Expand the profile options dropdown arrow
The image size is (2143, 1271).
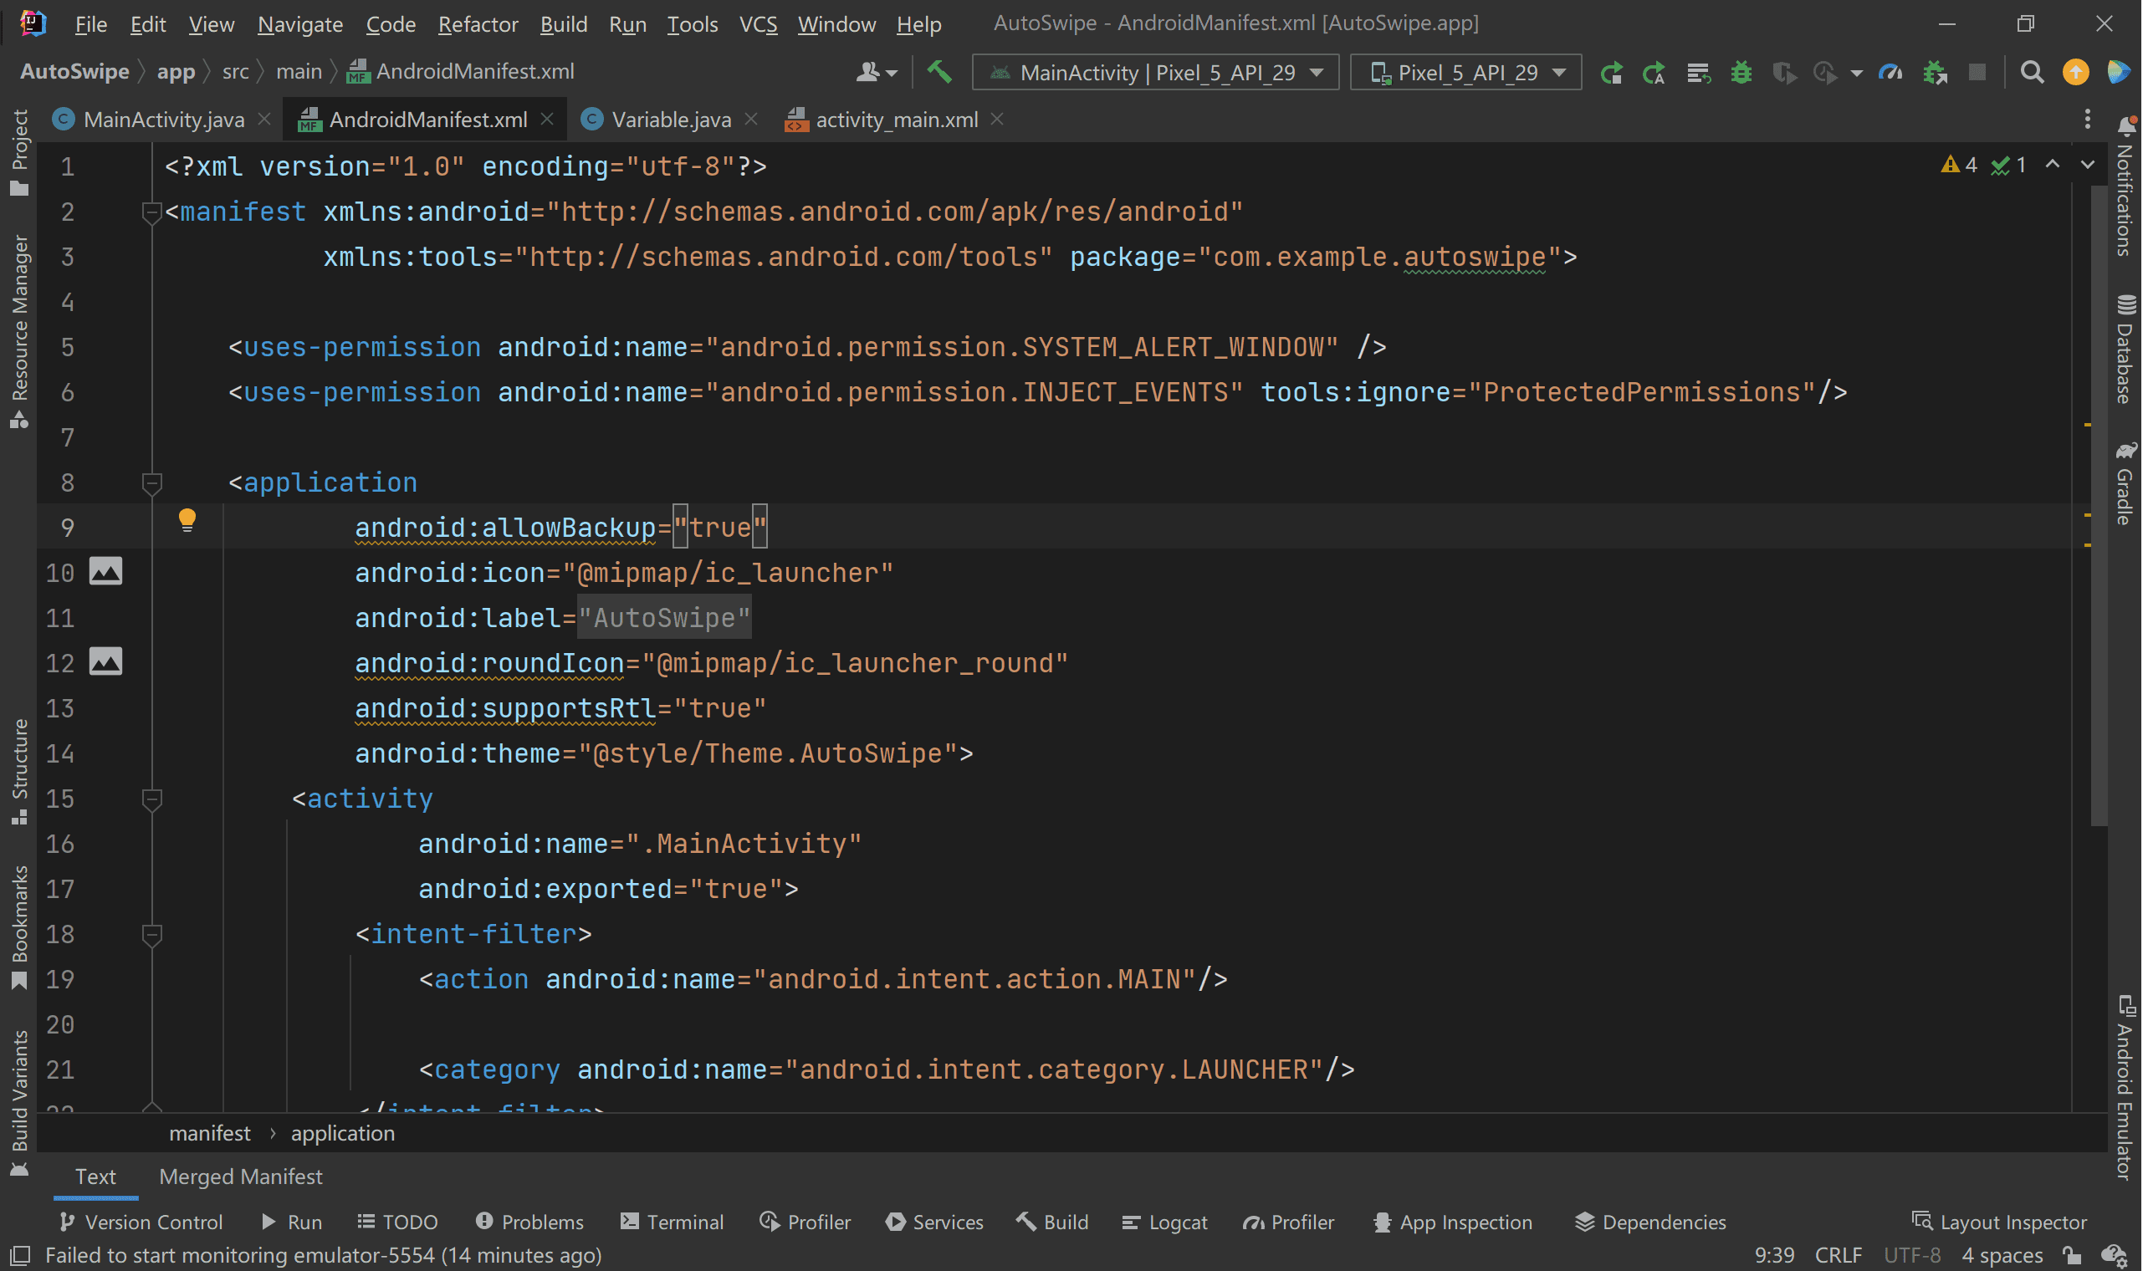click(x=1856, y=74)
